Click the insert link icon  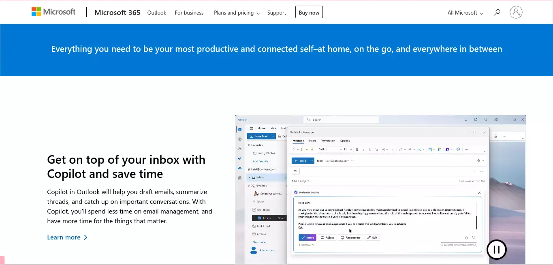pos(410,150)
